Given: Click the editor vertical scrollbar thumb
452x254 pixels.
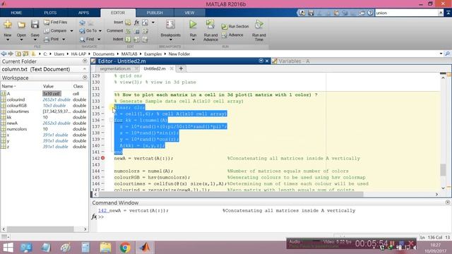Looking at the screenshot, I should 443,169.
